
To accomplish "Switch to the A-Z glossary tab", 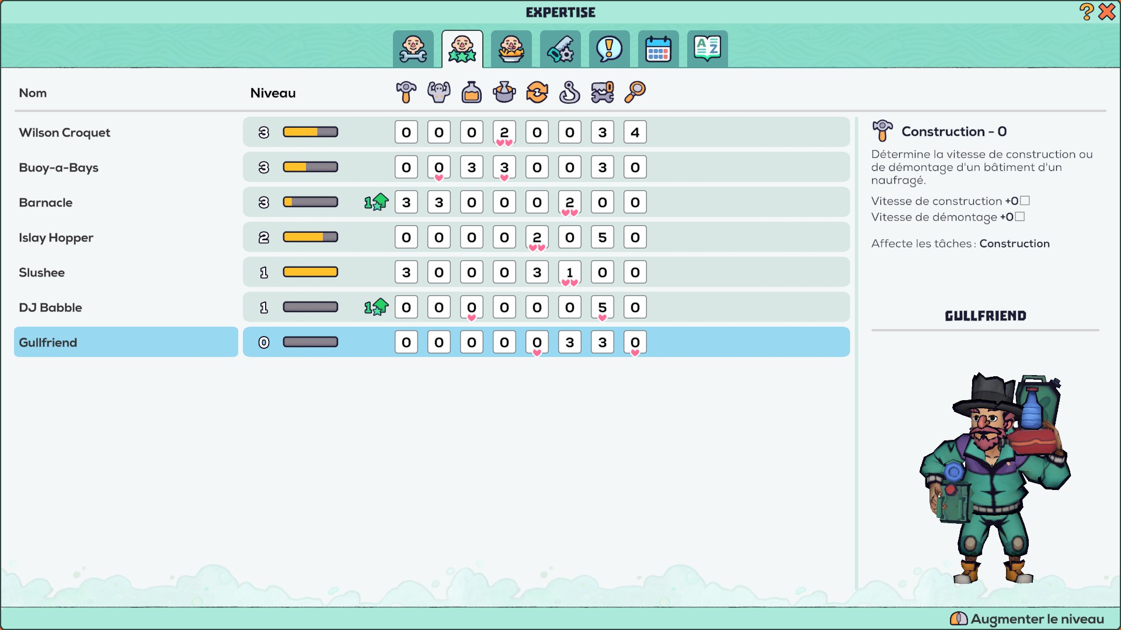I will [x=707, y=49].
